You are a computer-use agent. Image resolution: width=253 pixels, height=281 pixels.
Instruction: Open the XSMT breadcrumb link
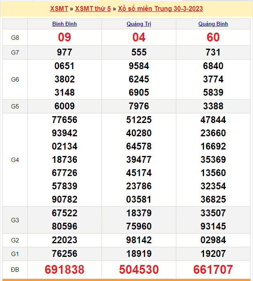point(59,8)
